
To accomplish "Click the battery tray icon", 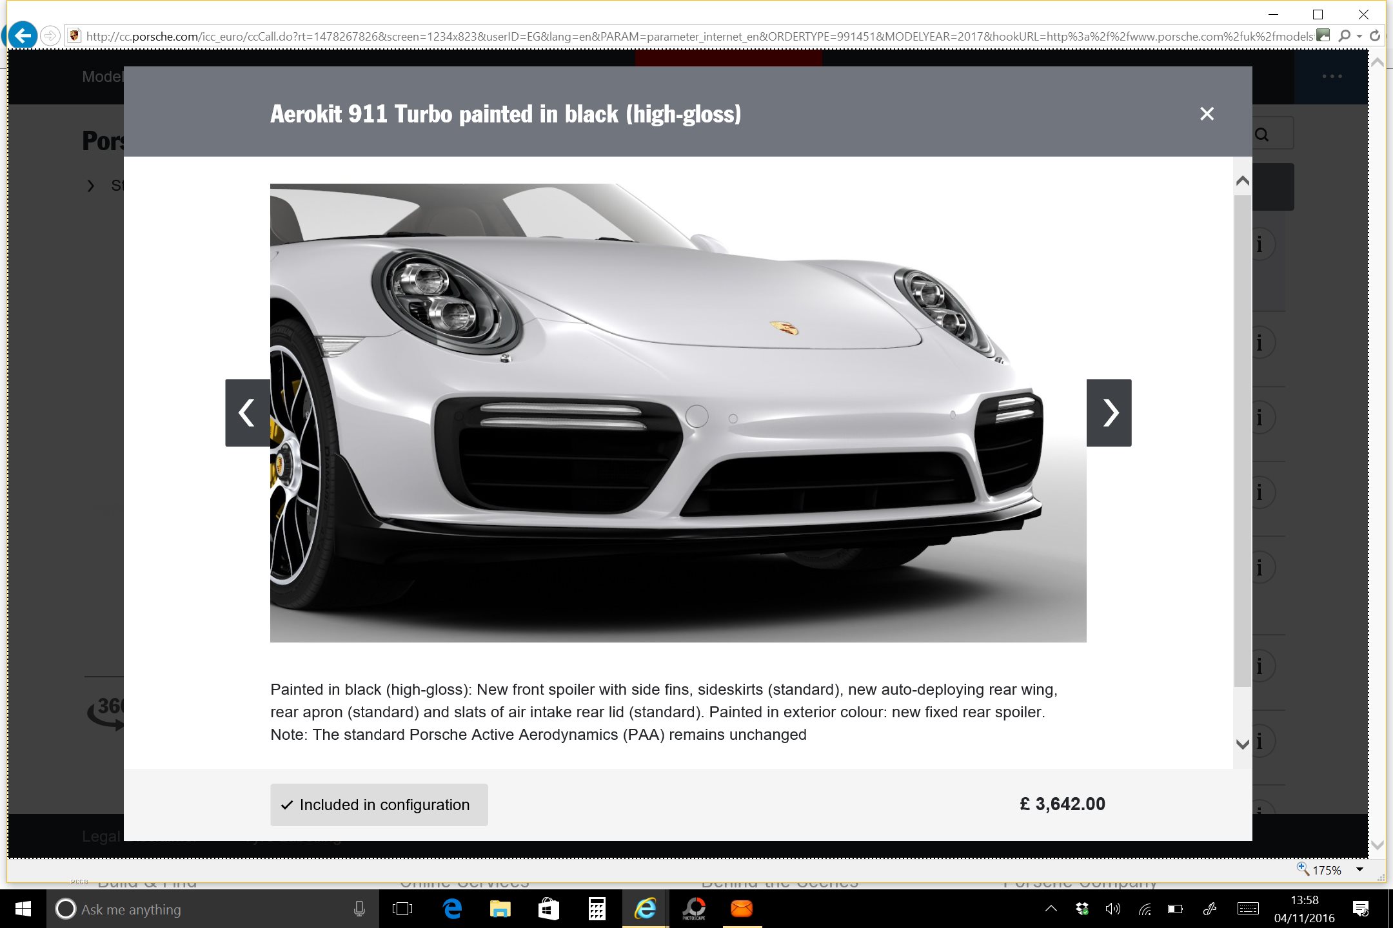I will (1175, 909).
